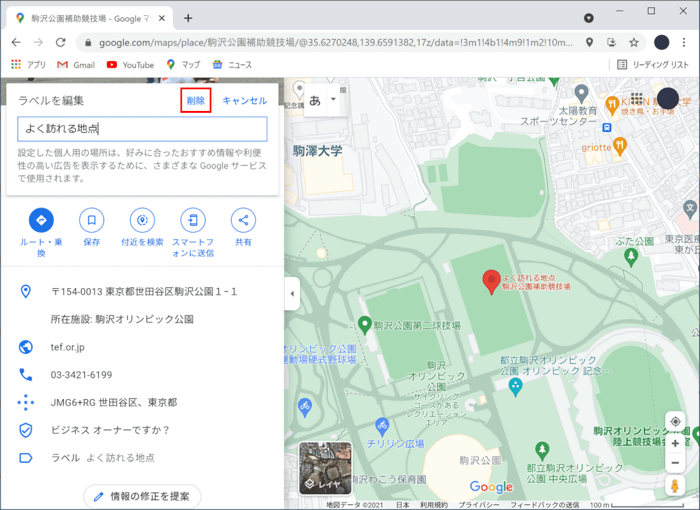Image resolution: width=700 pixels, height=510 pixels.
Task: Bookmark this page with star icon
Action: click(x=634, y=42)
